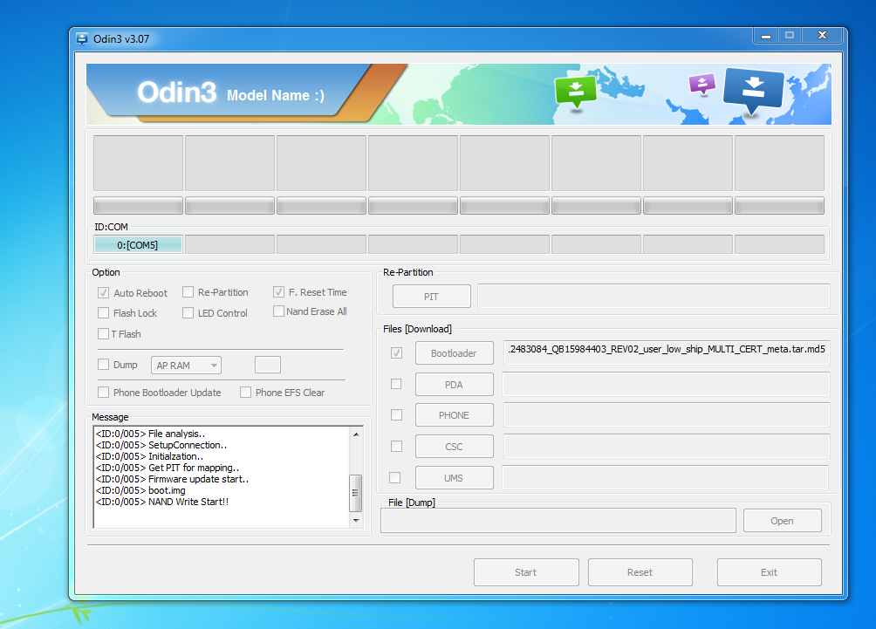Screen dimensions: 876x629
Task: Open the AP RAM dropdown
Action: pyautogui.click(x=187, y=366)
